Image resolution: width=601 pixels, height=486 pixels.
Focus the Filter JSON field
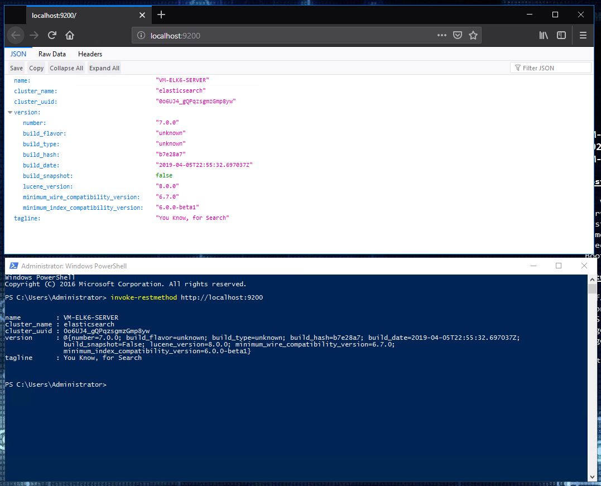[550, 68]
